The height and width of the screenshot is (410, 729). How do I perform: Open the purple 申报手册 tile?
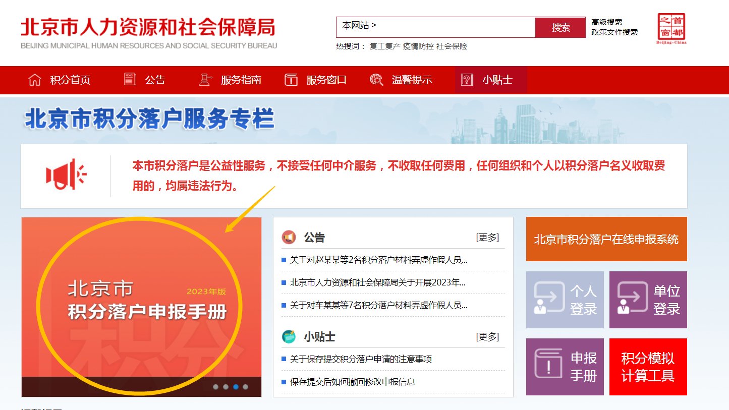565,367
